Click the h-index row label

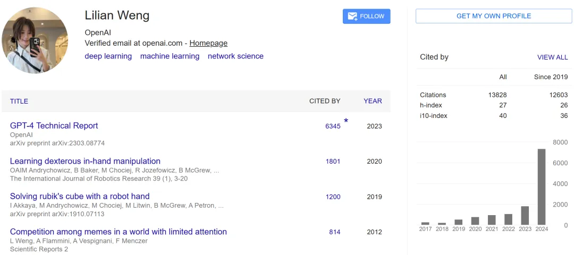pyautogui.click(x=431, y=105)
